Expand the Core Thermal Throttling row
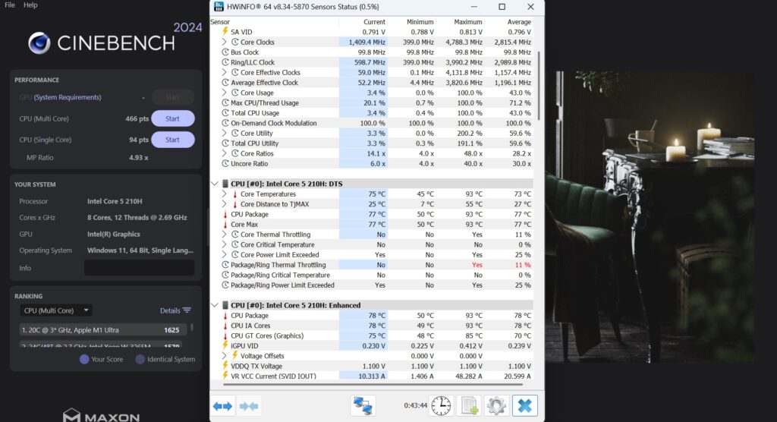777x422 pixels. click(x=224, y=234)
